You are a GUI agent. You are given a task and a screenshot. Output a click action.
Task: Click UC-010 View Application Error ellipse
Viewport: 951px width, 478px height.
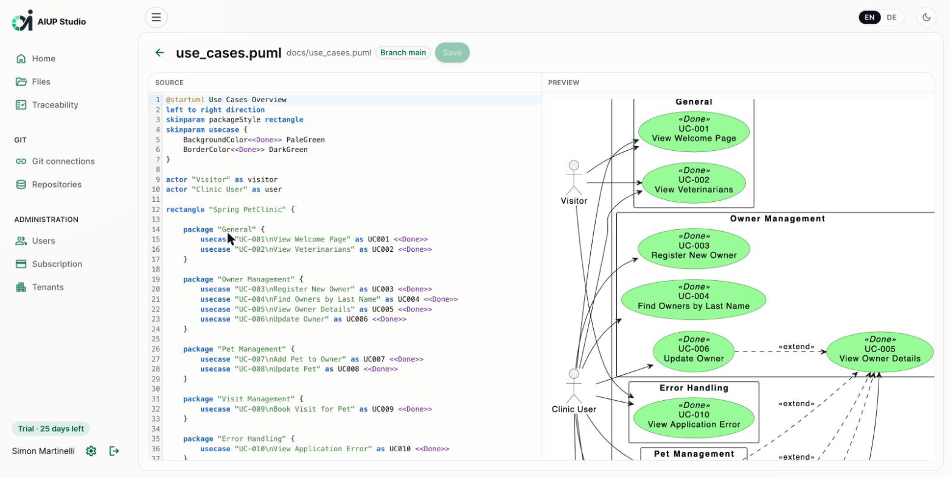(694, 418)
